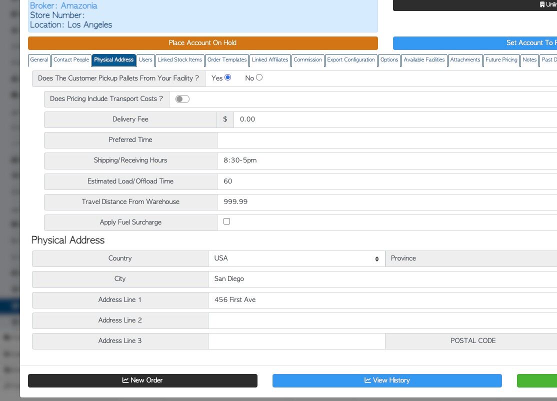Edit the Delivery Fee amount field
The image size is (557, 401).
point(395,119)
